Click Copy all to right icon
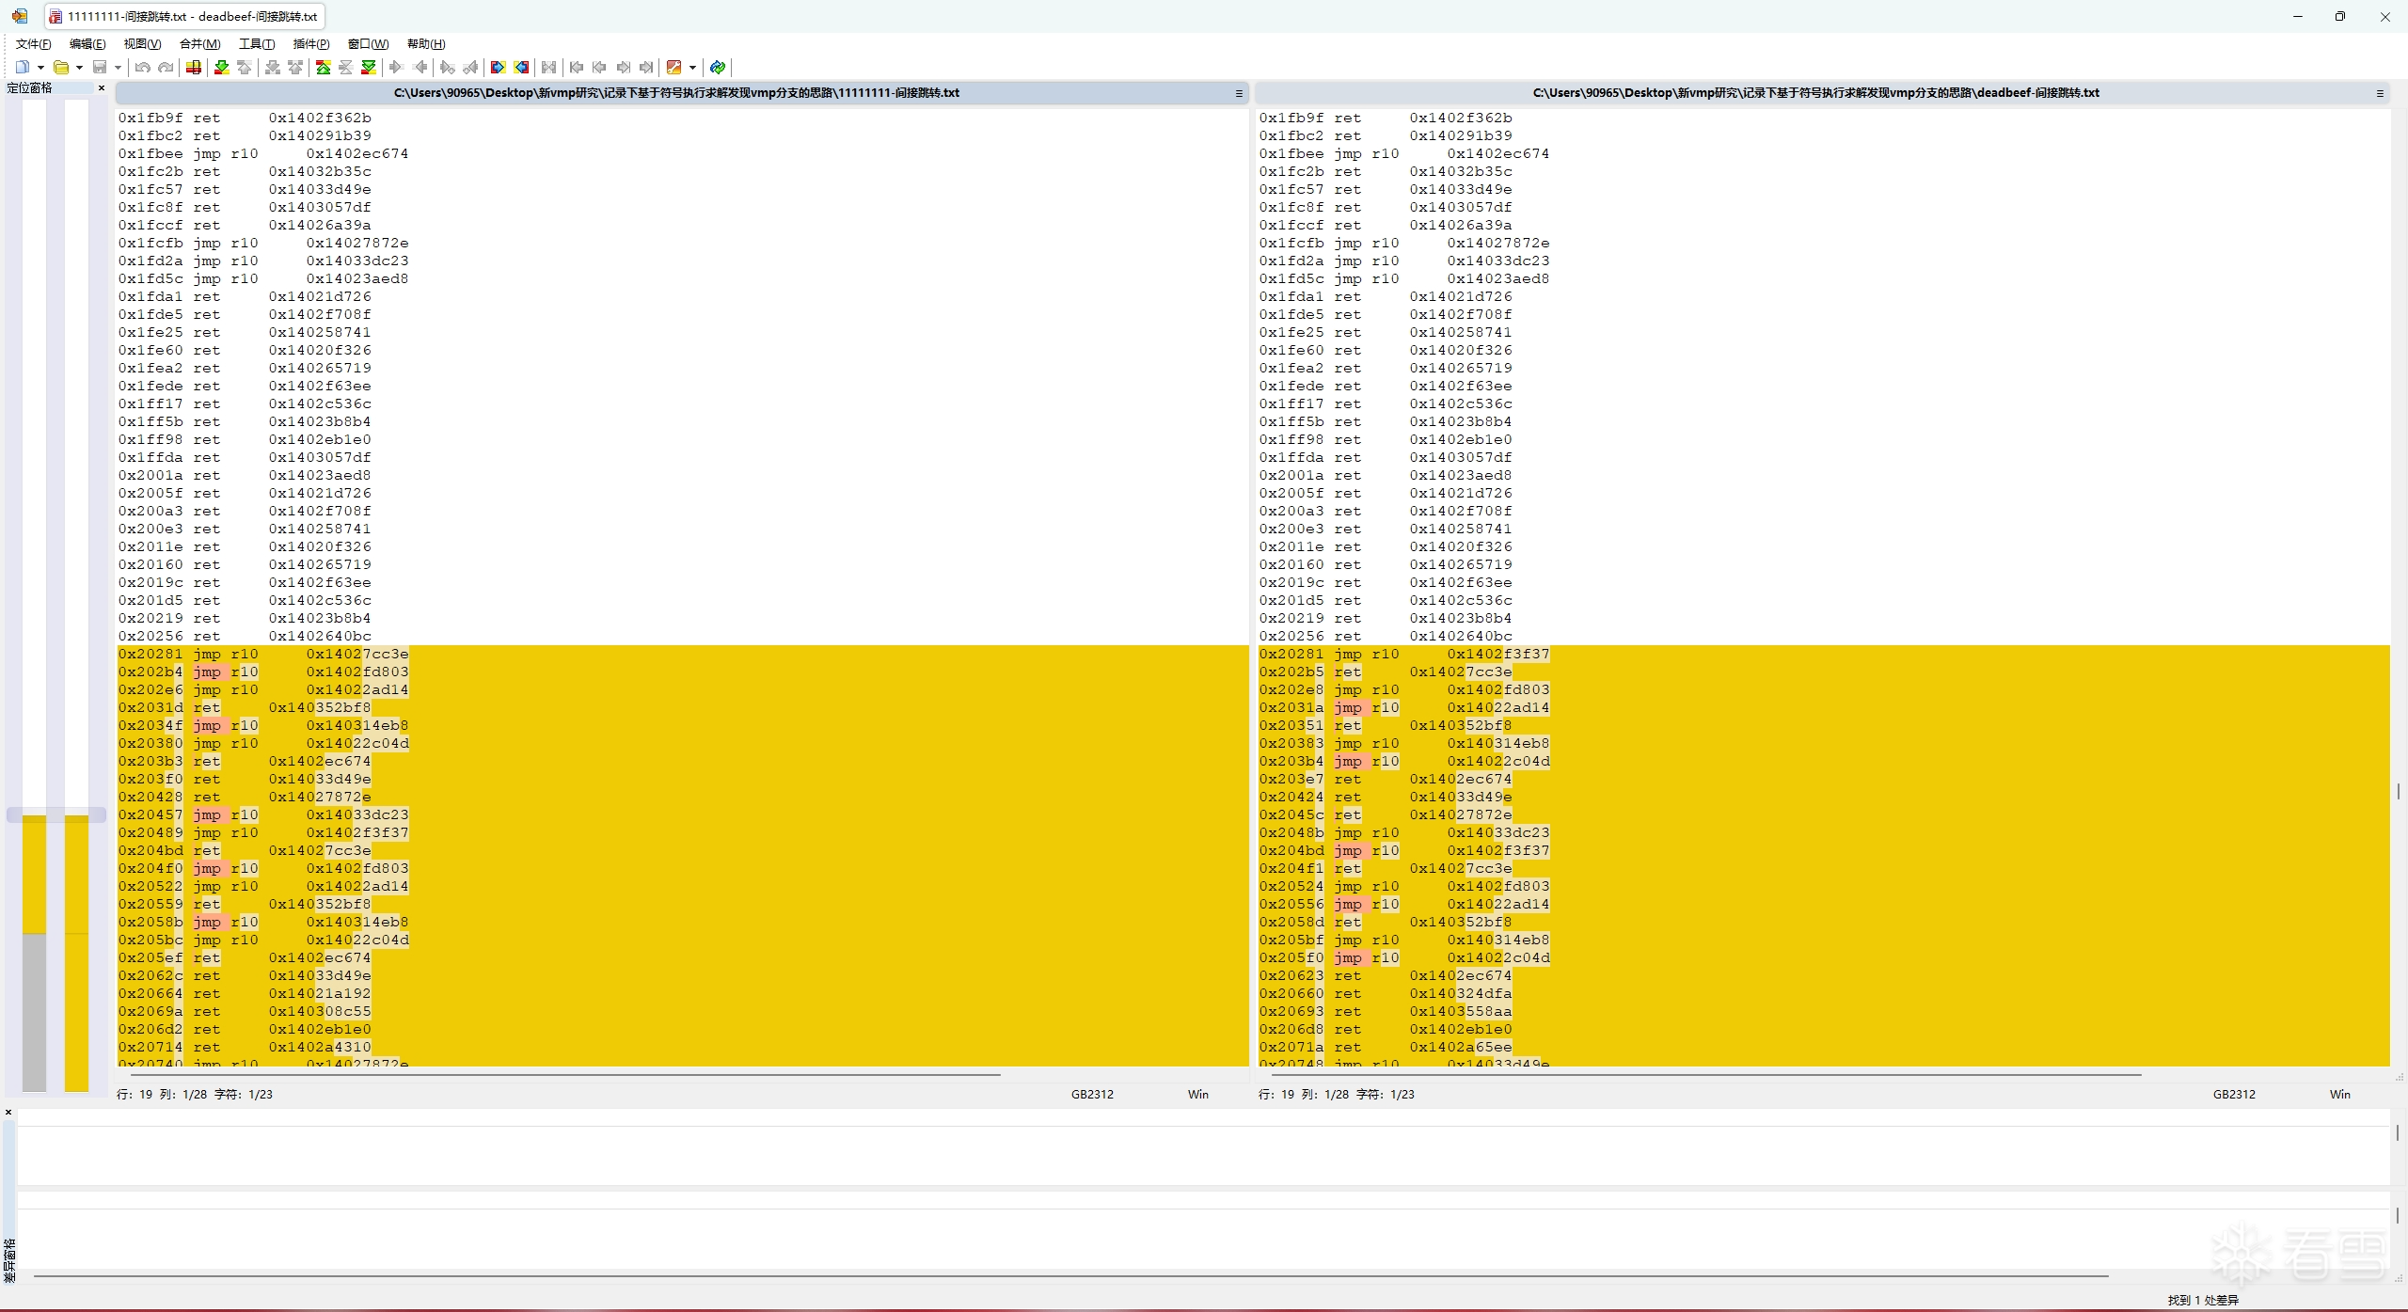Viewport: 2408px width, 1312px height. (498, 67)
